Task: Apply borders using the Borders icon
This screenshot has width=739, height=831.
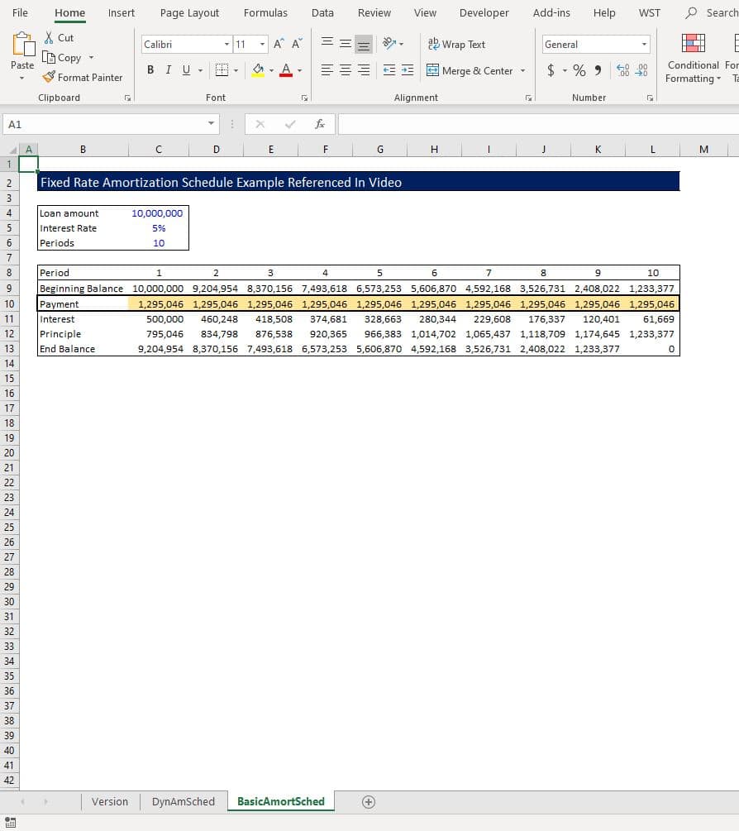Action: pos(222,70)
